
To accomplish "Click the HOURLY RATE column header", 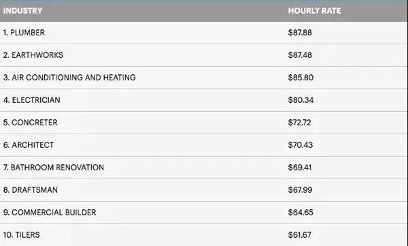I will 314,11.
